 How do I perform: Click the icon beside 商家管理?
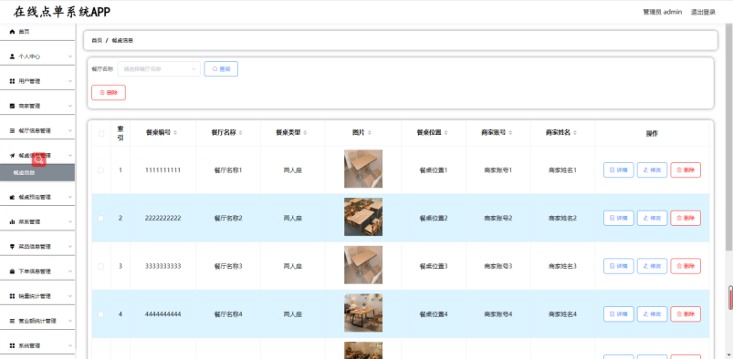(x=12, y=106)
